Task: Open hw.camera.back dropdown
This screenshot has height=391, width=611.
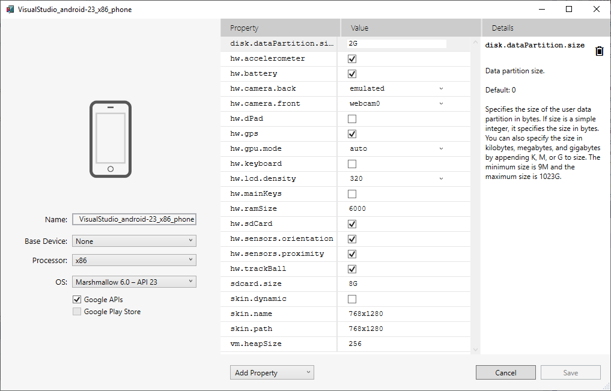Action: [x=397, y=88]
